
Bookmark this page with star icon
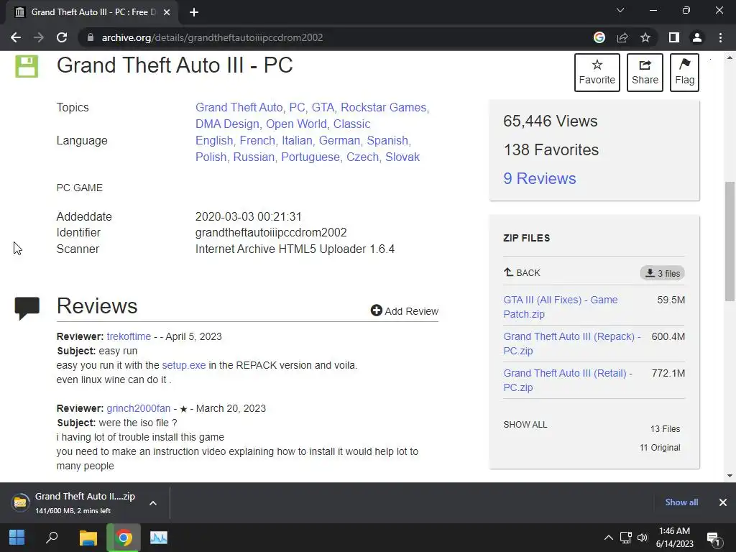tap(645, 37)
